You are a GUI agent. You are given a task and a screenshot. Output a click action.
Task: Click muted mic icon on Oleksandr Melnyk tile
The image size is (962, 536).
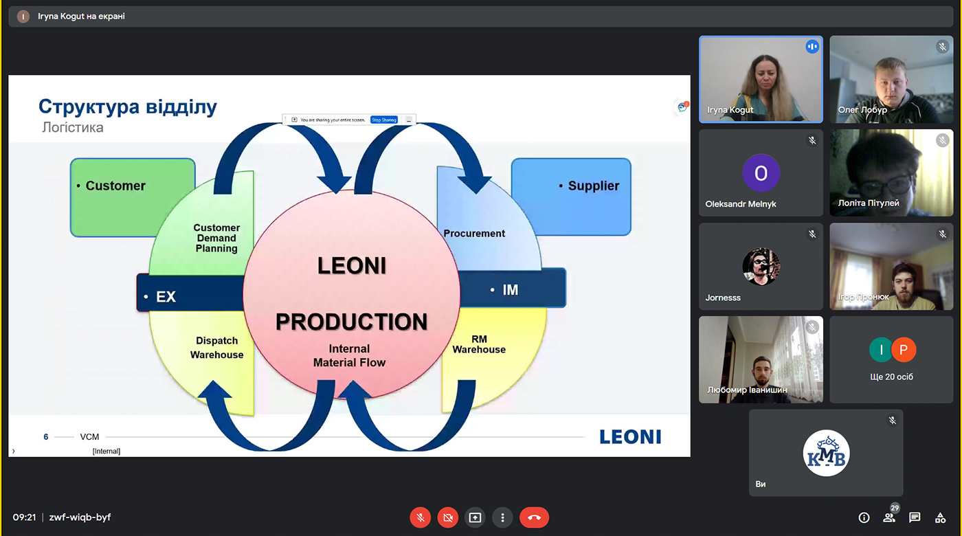(812, 140)
